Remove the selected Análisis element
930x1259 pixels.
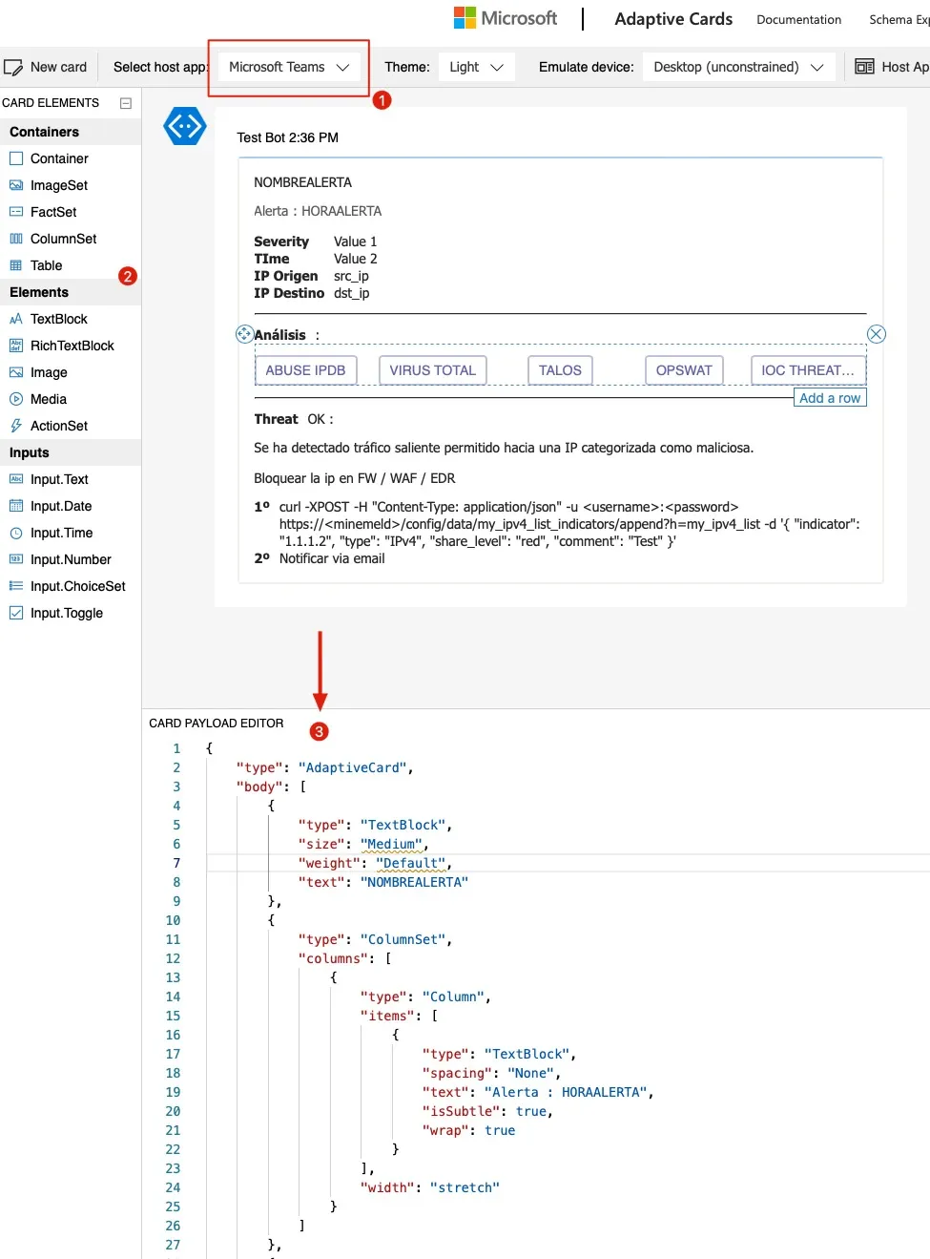coord(877,334)
